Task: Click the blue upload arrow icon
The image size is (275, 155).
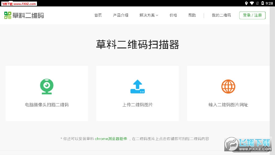Action: click(x=137, y=86)
